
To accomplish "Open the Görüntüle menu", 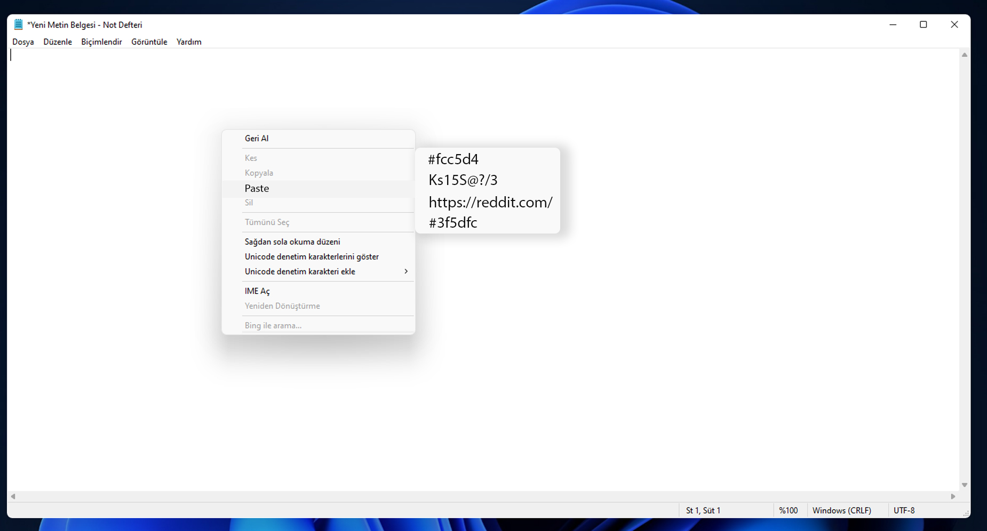I will point(149,42).
